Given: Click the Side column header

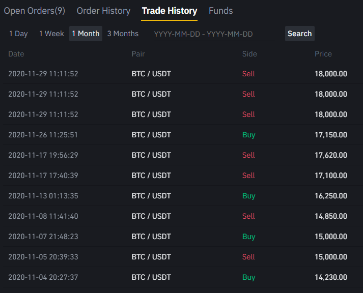Looking at the screenshot, I should point(249,54).
